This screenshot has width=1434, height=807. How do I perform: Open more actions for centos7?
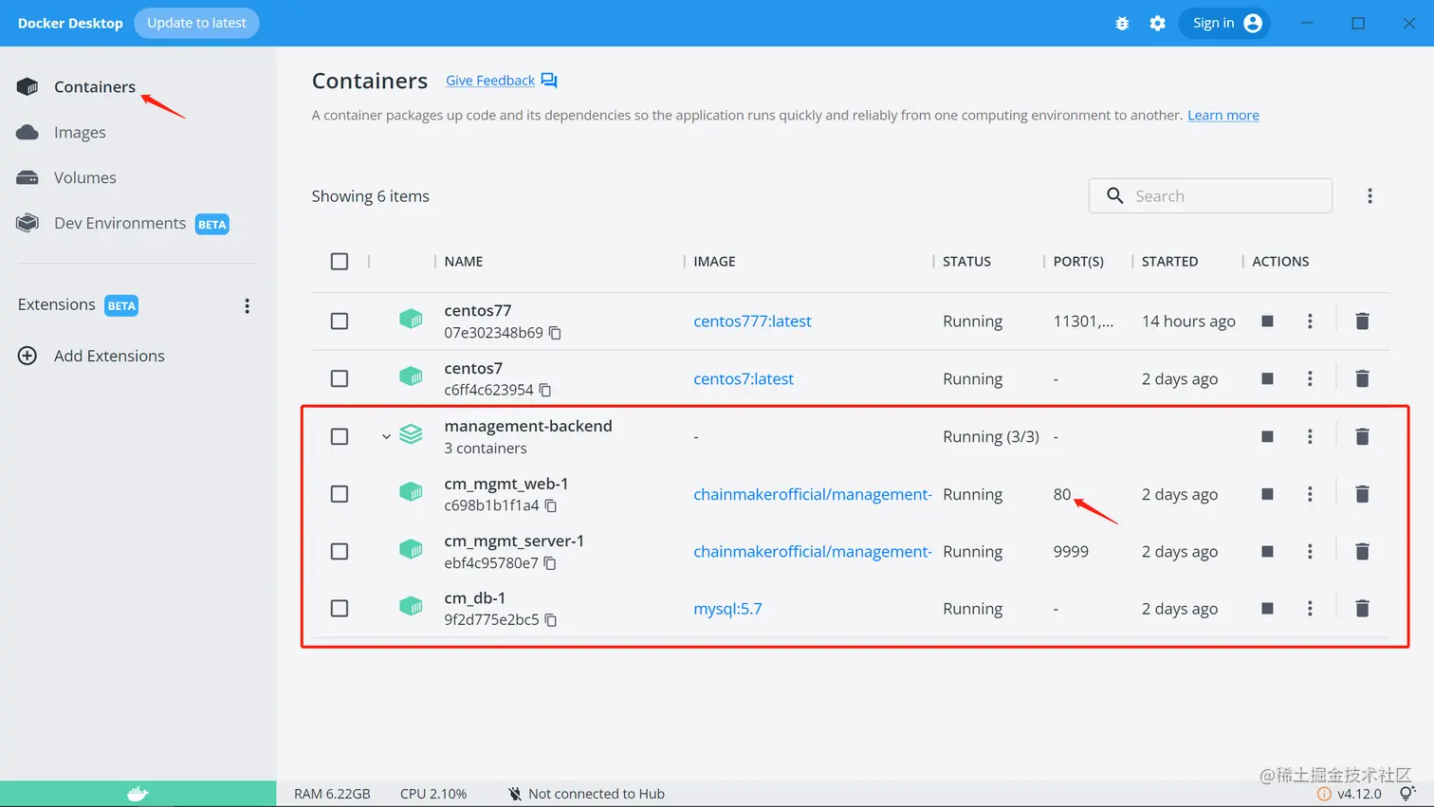point(1310,378)
